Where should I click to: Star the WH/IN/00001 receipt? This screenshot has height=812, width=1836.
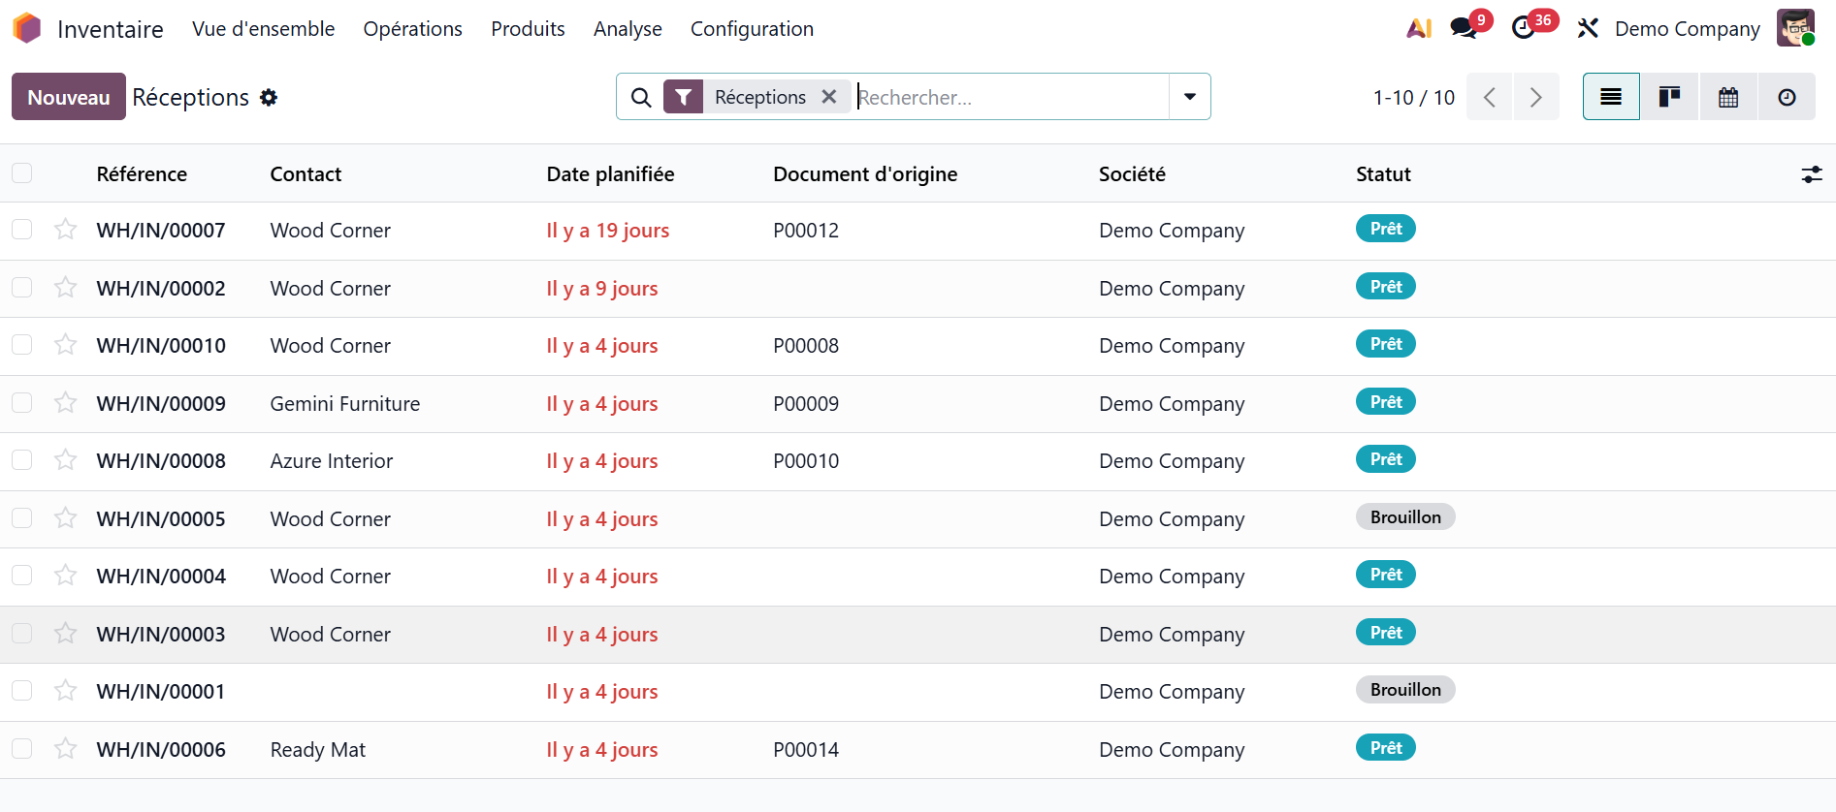coord(65,691)
